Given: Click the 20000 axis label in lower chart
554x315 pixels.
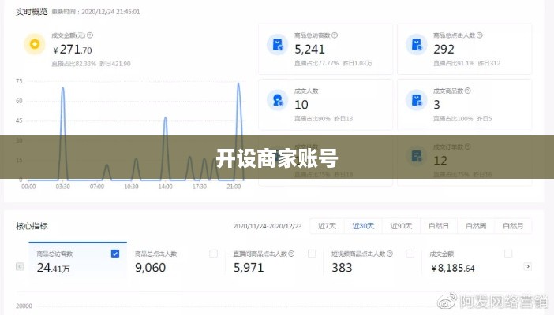Looking at the screenshot, I should tap(24, 306).
